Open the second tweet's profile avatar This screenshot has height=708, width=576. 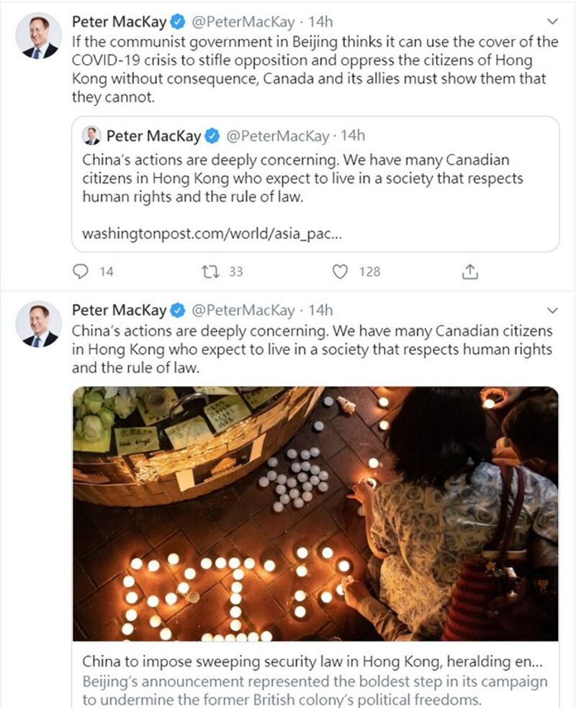(40, 324)
